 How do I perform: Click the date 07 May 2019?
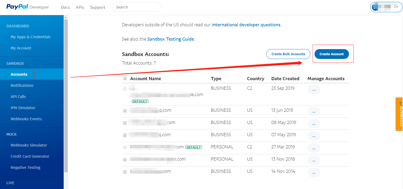pyautogui.click(x=284, y=135)
